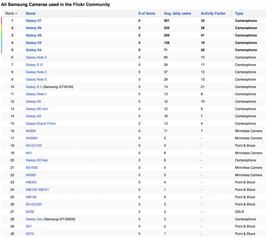Open the EK-GC100 camera link

tap(34, 146)
